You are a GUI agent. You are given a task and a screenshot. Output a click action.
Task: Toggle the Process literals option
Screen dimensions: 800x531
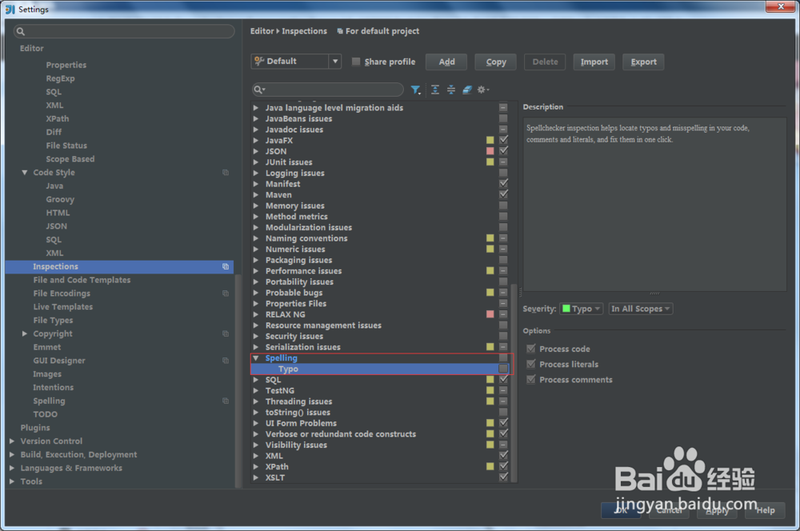click(531, 364)
